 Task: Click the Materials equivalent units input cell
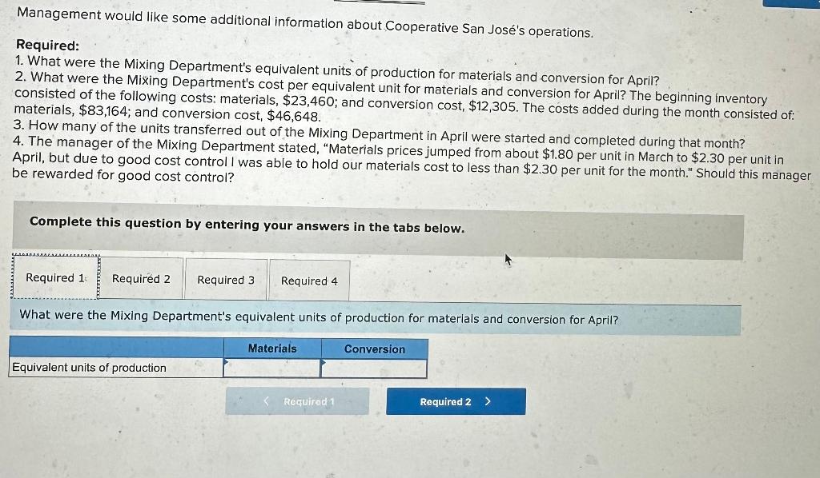click(x=272, y=368)
